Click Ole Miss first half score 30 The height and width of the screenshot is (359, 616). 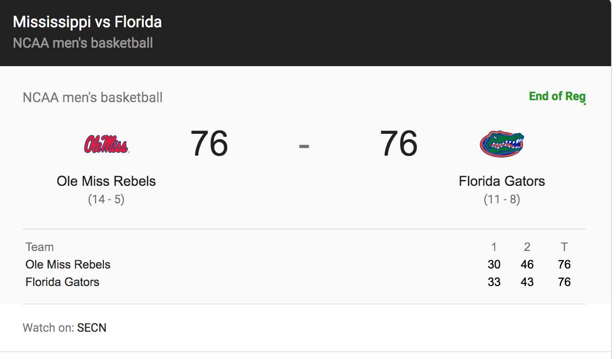[x=494, y=265]
